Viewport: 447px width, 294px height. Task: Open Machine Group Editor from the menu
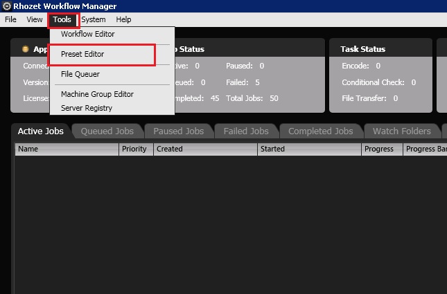(x=112, y=94)
